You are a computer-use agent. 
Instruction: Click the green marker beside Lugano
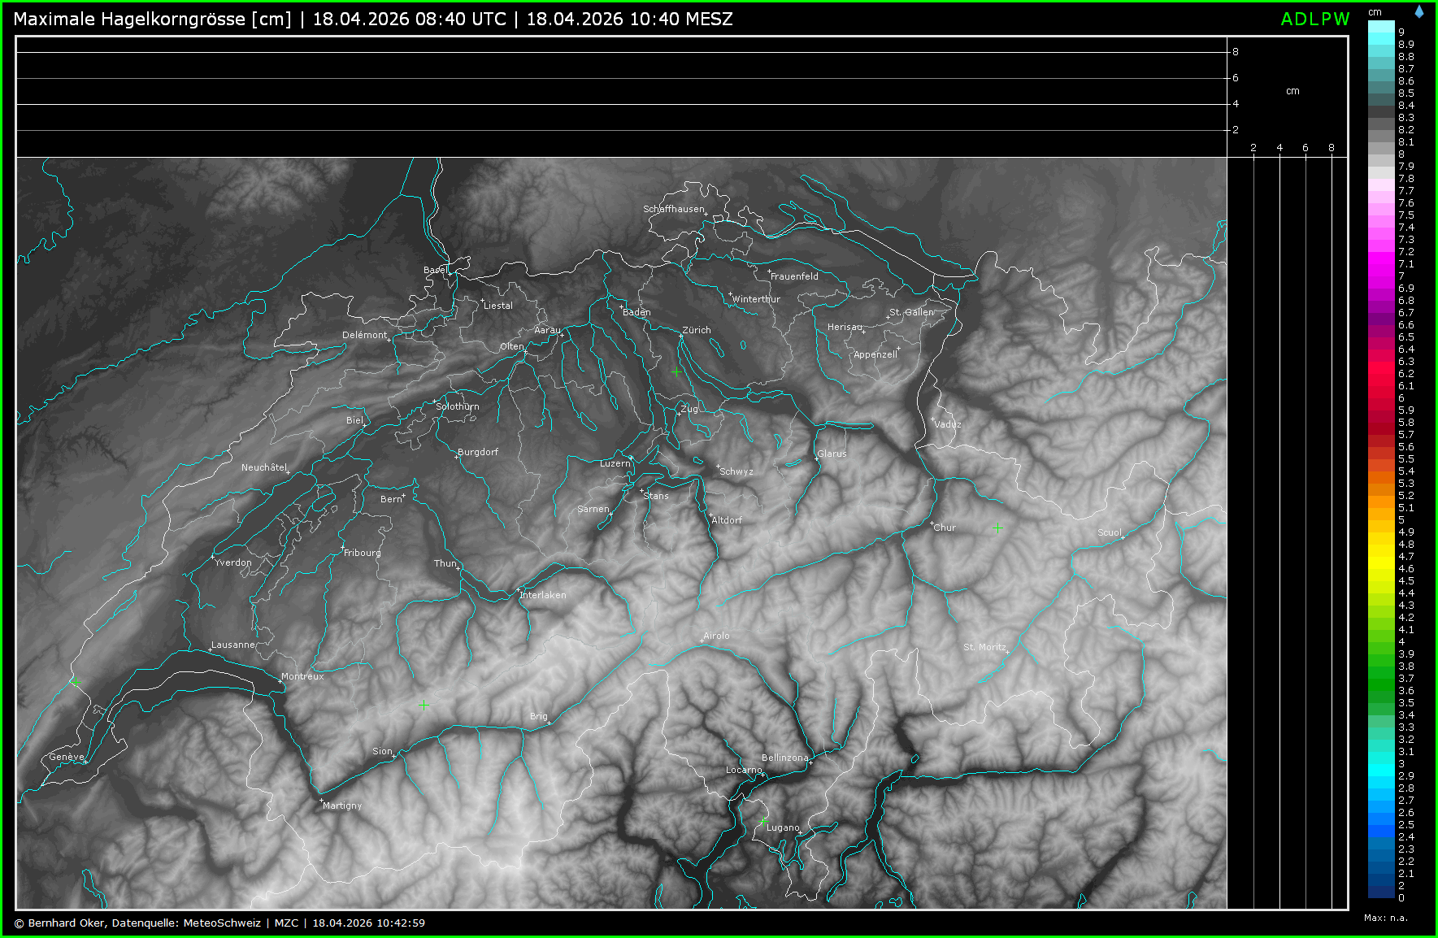[x=762, y=823]
